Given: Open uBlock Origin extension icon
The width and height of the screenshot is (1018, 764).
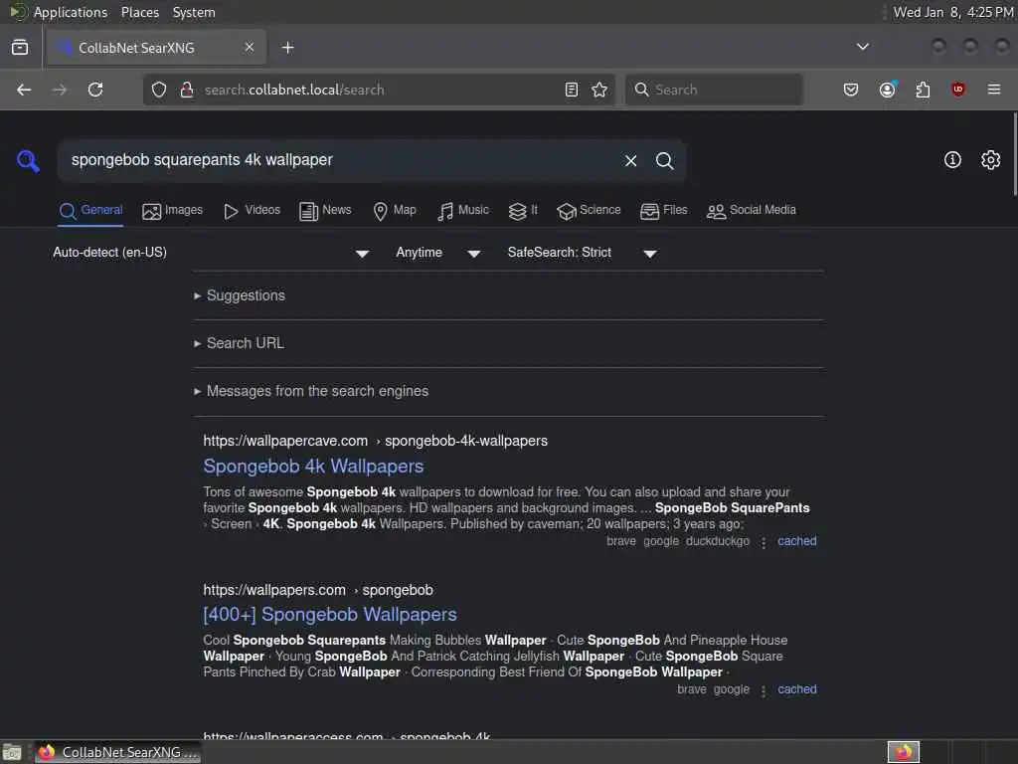Looking at the screenshot, I should pyautogui.click(x=957, y=90).
